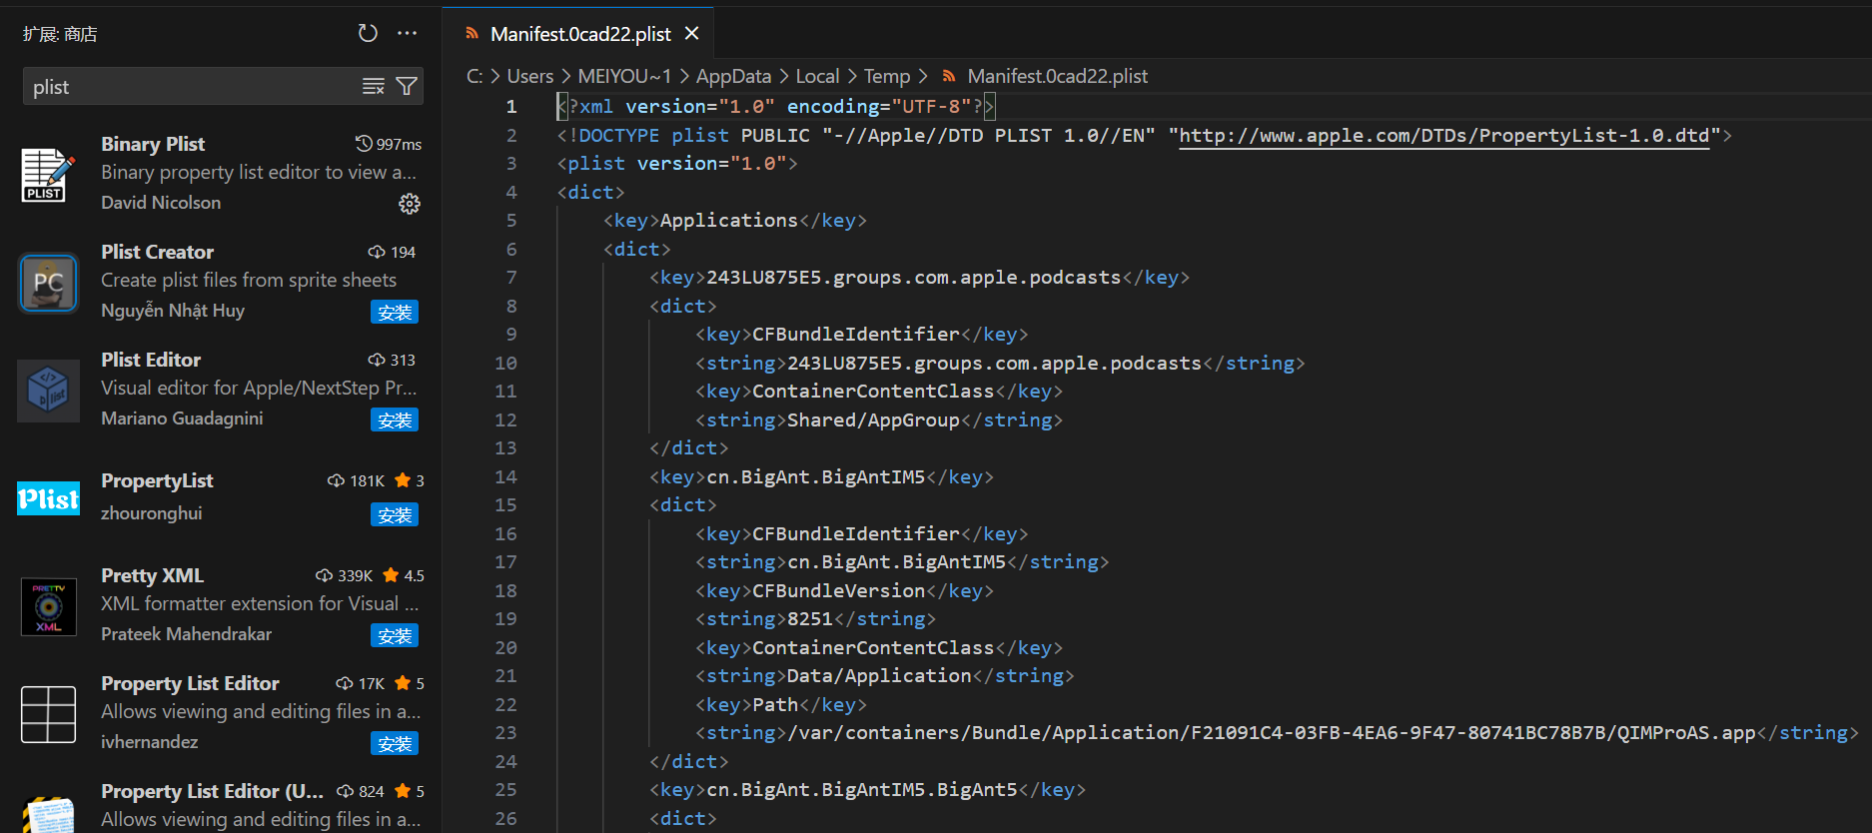Clear the extension search results
This screenshot has width=1872, height=833.
(373, 87)
